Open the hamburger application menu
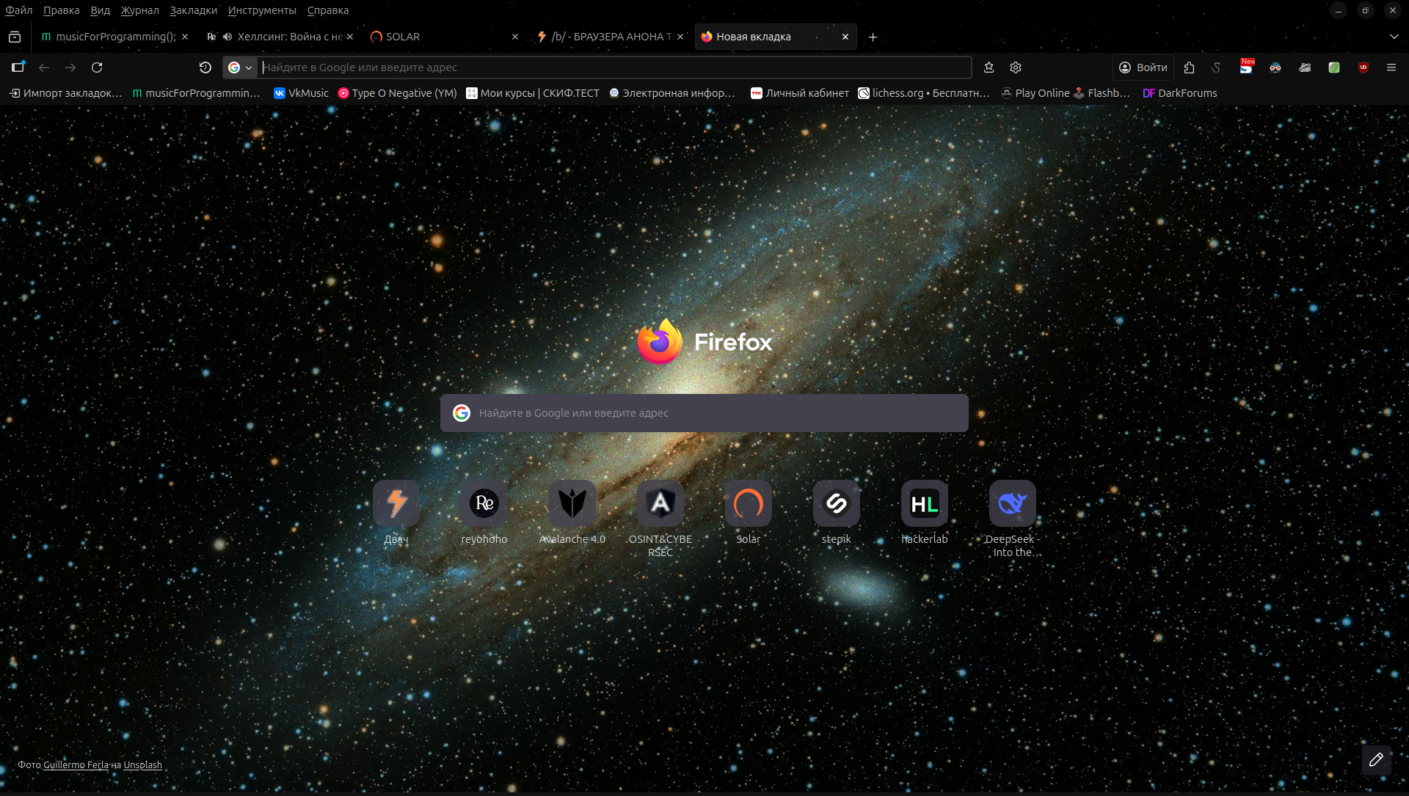The image size is (1409, 796). pos(1391,67)
